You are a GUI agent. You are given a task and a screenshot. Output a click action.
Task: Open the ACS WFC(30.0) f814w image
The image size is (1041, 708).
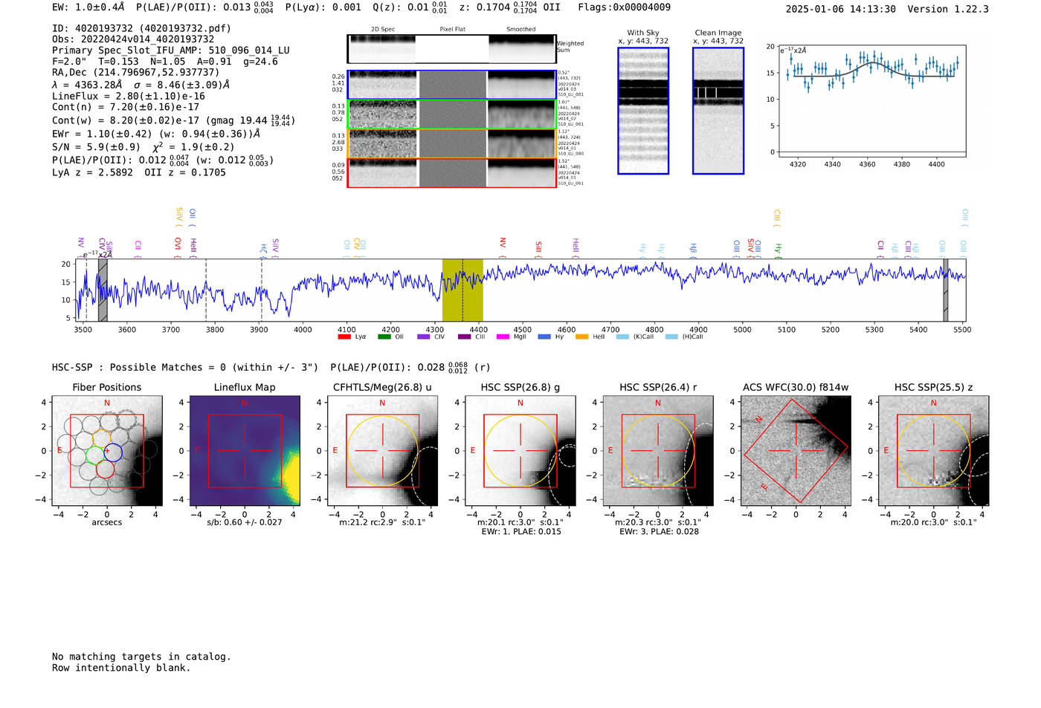coord(796,451)
